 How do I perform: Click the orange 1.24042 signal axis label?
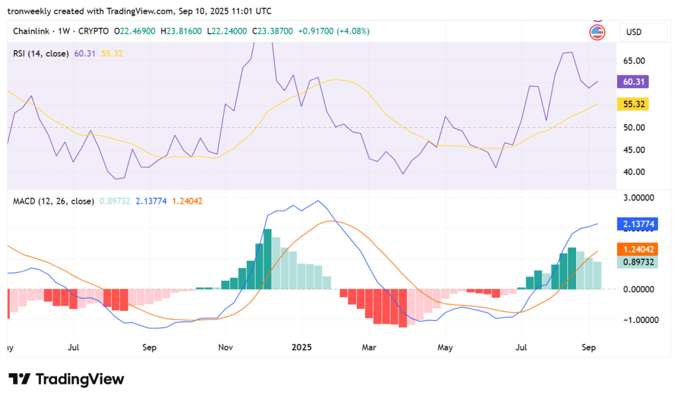coord(638,249)
